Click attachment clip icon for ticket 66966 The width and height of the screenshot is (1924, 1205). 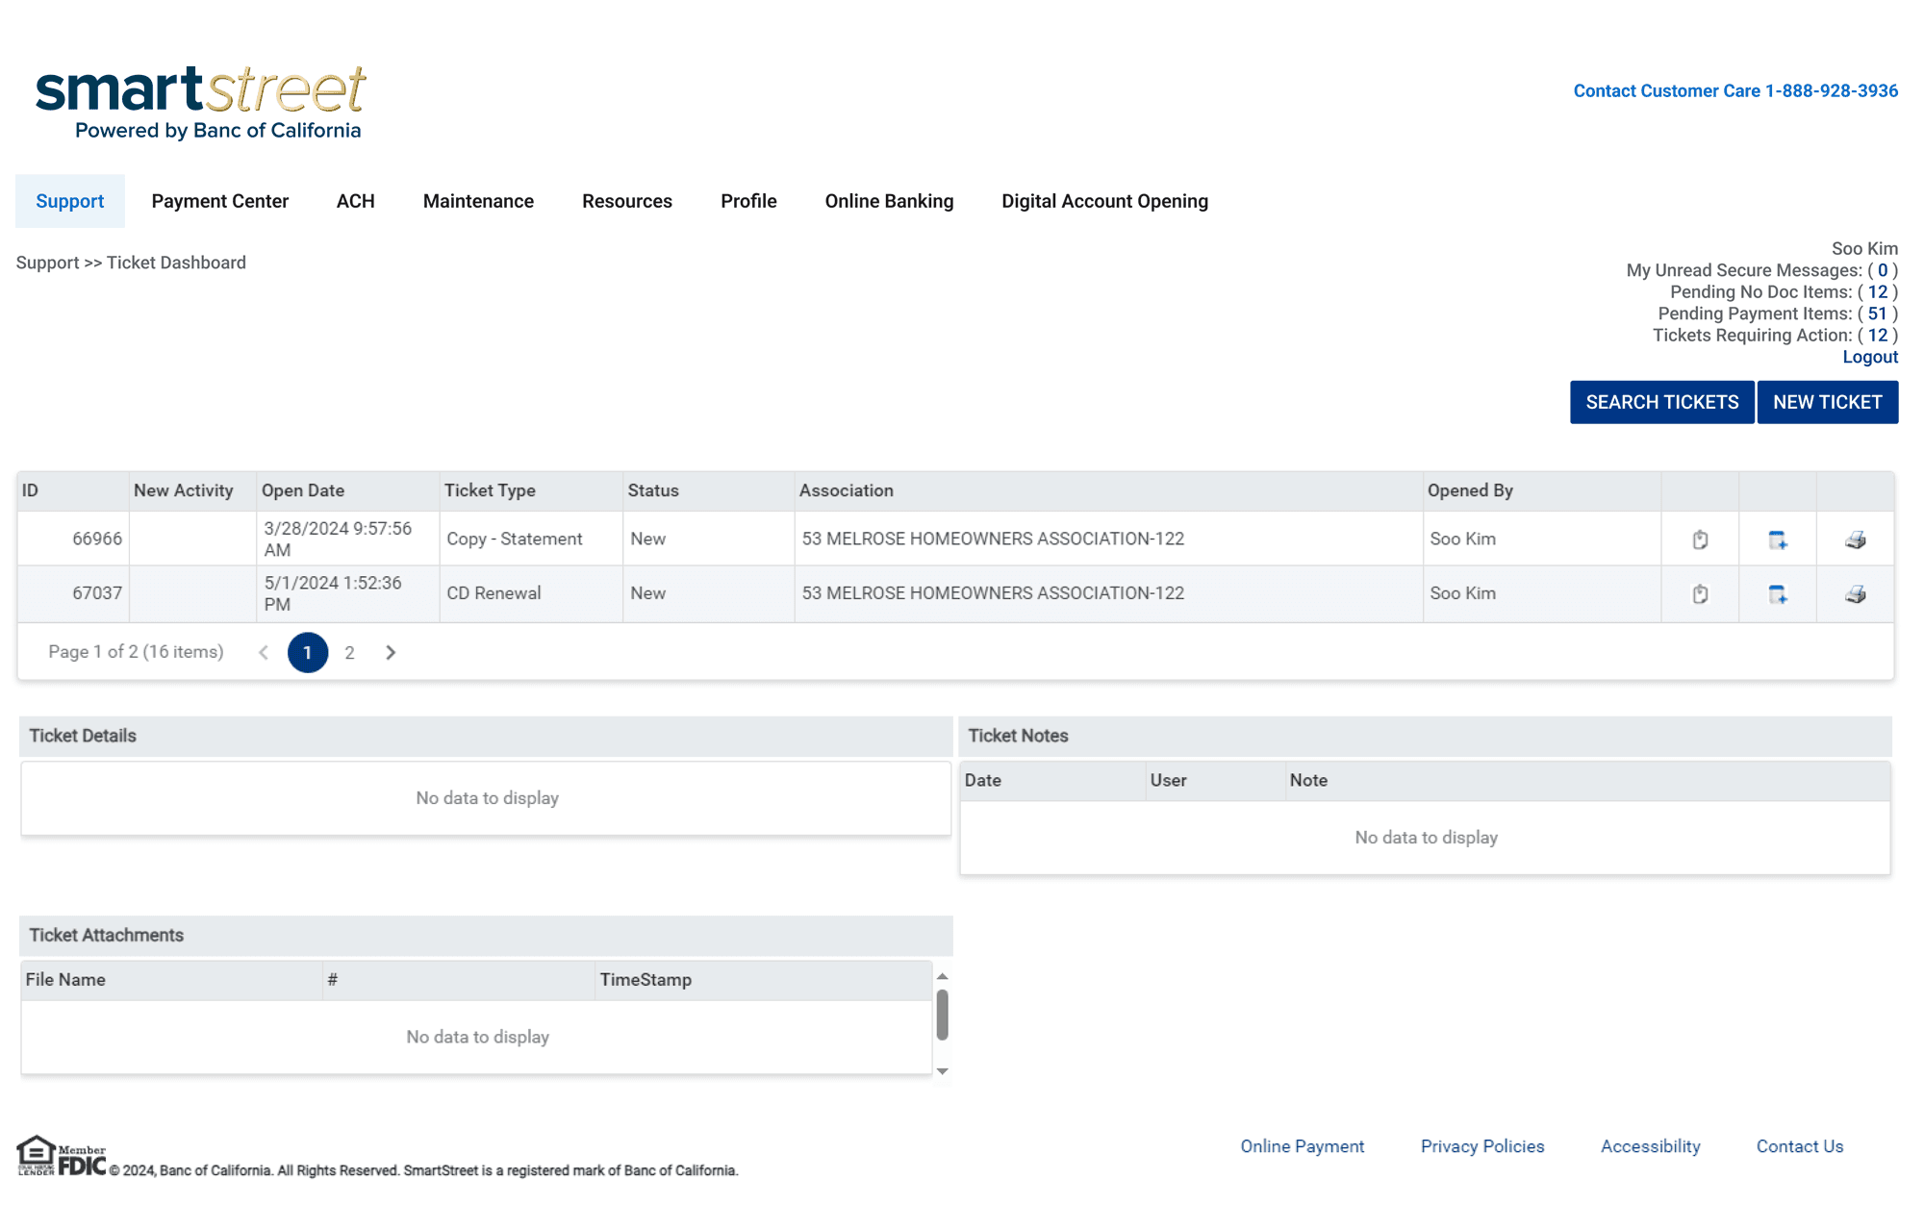(1700, 540)
